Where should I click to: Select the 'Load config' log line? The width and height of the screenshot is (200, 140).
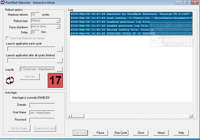[131, 18]
